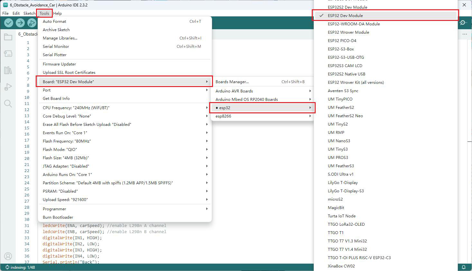This screenshot has height=271, width=472.
Task: Click the Verify checkmark toolbar icon
Action: [9, 23]
